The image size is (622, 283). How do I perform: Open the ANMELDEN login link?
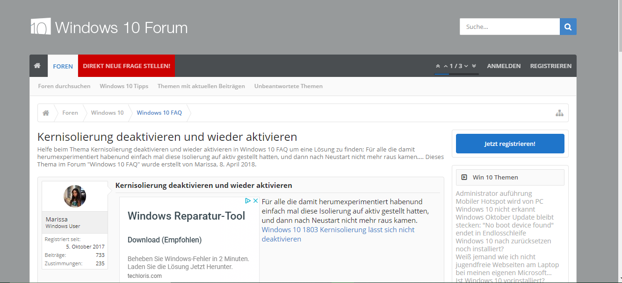(504, 66)
